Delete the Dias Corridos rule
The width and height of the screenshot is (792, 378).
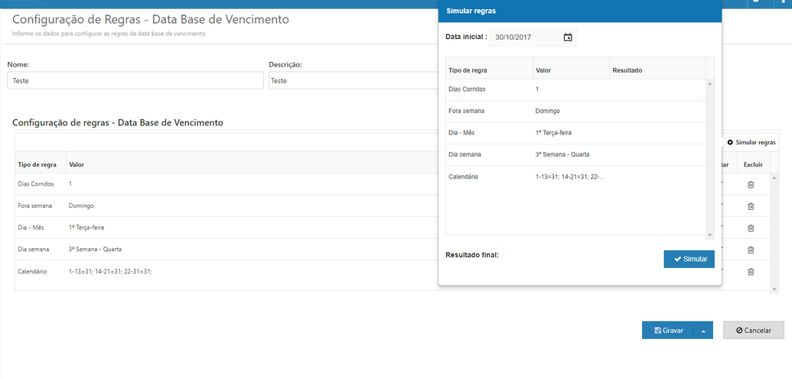tap(751, 184)
